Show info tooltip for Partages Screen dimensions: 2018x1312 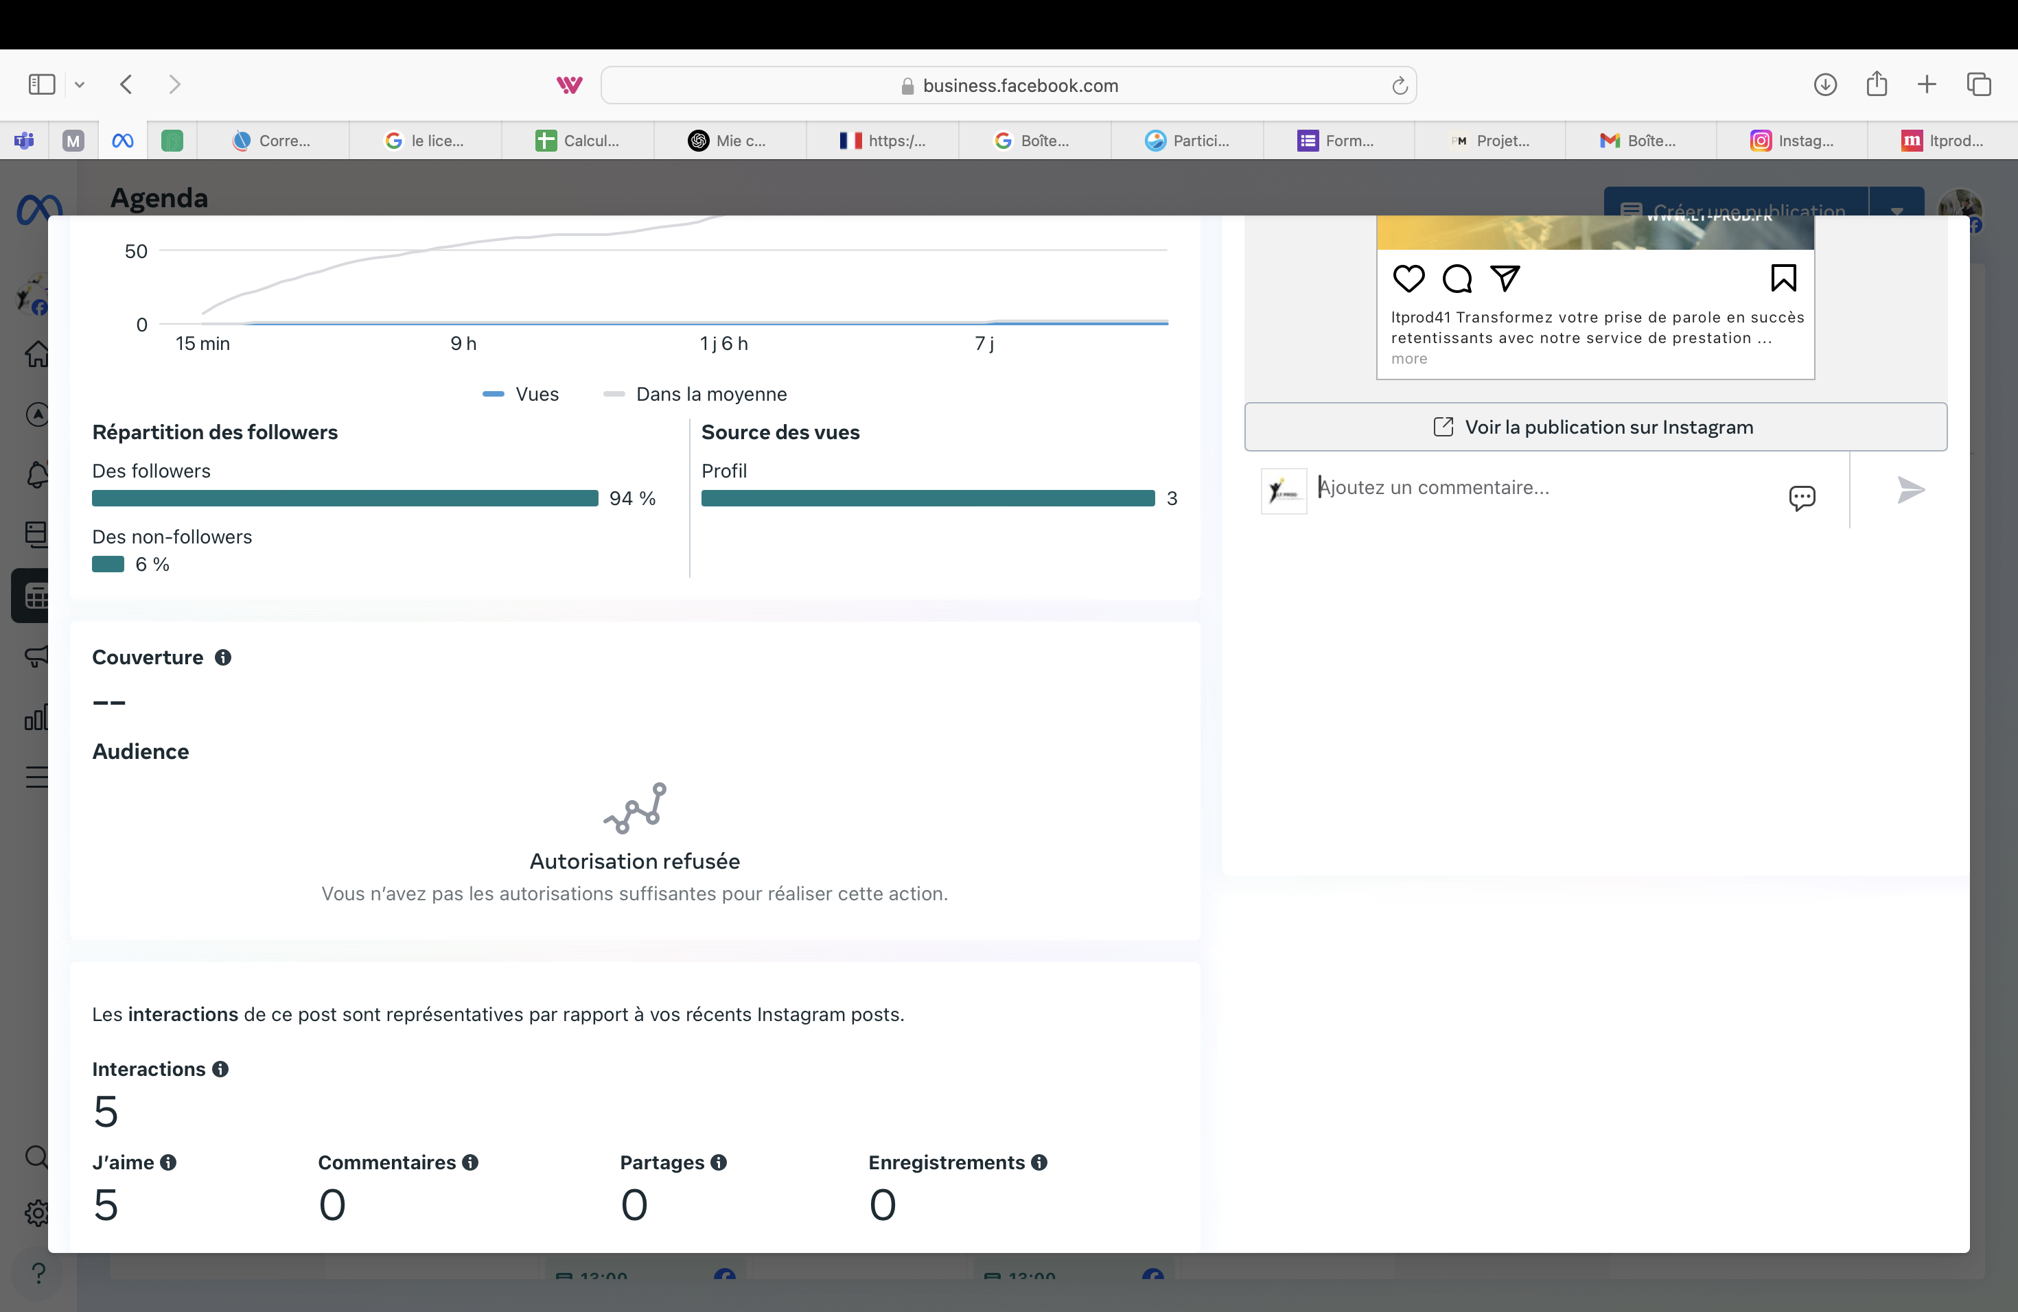tap(719, 1163)
